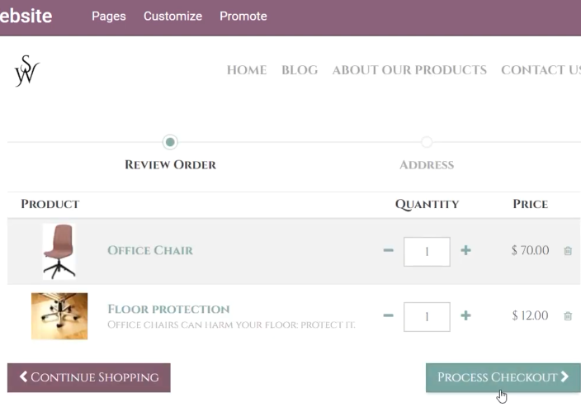
Task: Focus the Office Chair quantity field
Action: click(x=427, y=252)
